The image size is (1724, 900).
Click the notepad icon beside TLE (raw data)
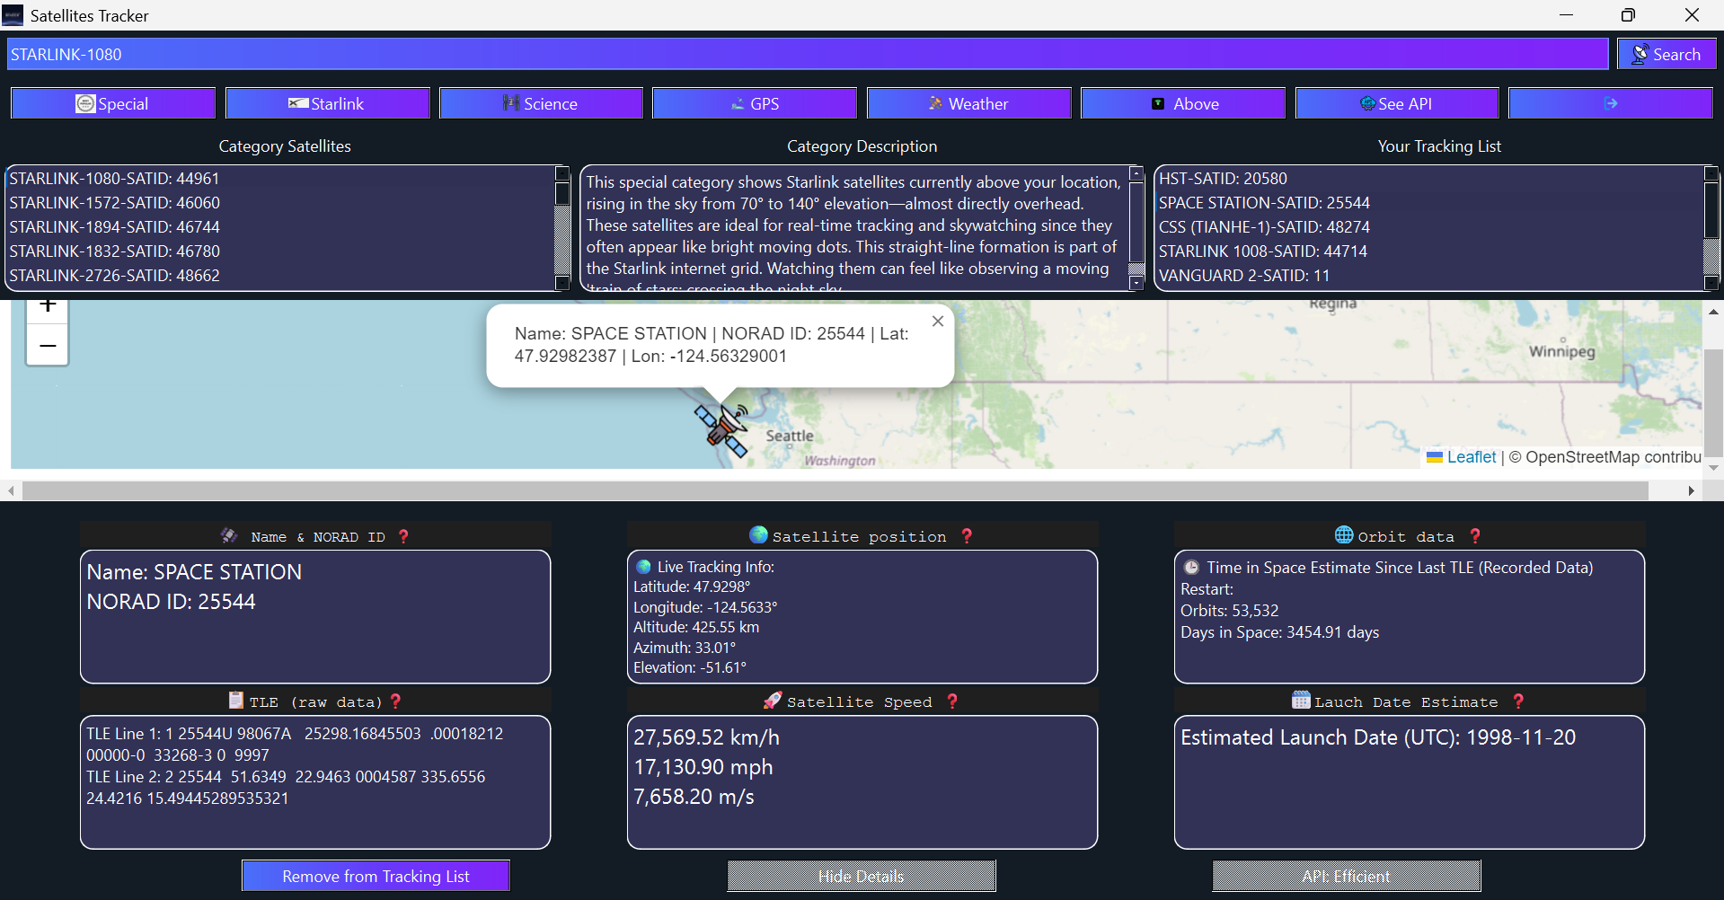coord(236,700)
